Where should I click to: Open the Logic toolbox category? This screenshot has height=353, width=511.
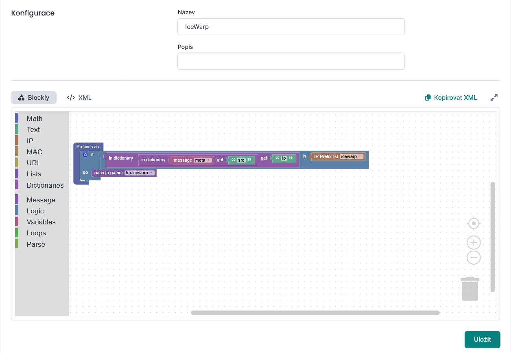coord(35,211)
